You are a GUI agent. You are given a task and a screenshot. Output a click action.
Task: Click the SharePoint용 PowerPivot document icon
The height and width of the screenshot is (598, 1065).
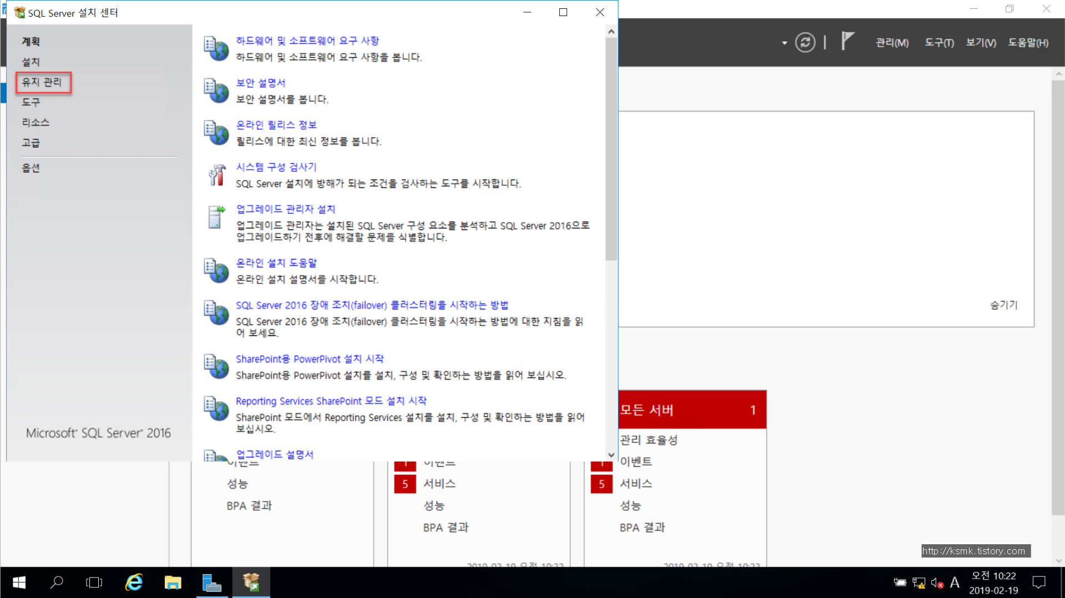[x=216, y=366]
